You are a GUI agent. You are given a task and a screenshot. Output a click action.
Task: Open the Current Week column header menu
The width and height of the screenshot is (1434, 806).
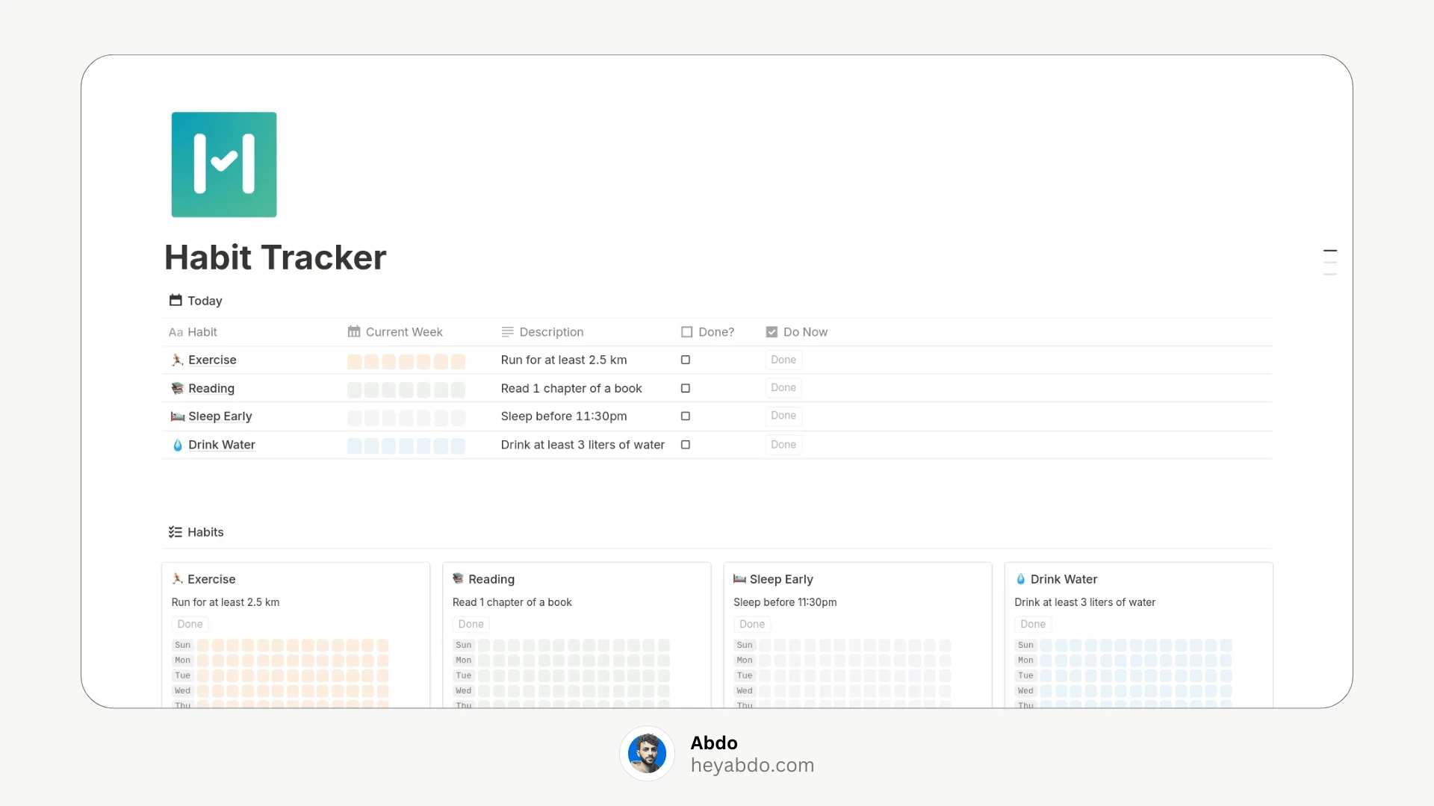click(395, 332)
